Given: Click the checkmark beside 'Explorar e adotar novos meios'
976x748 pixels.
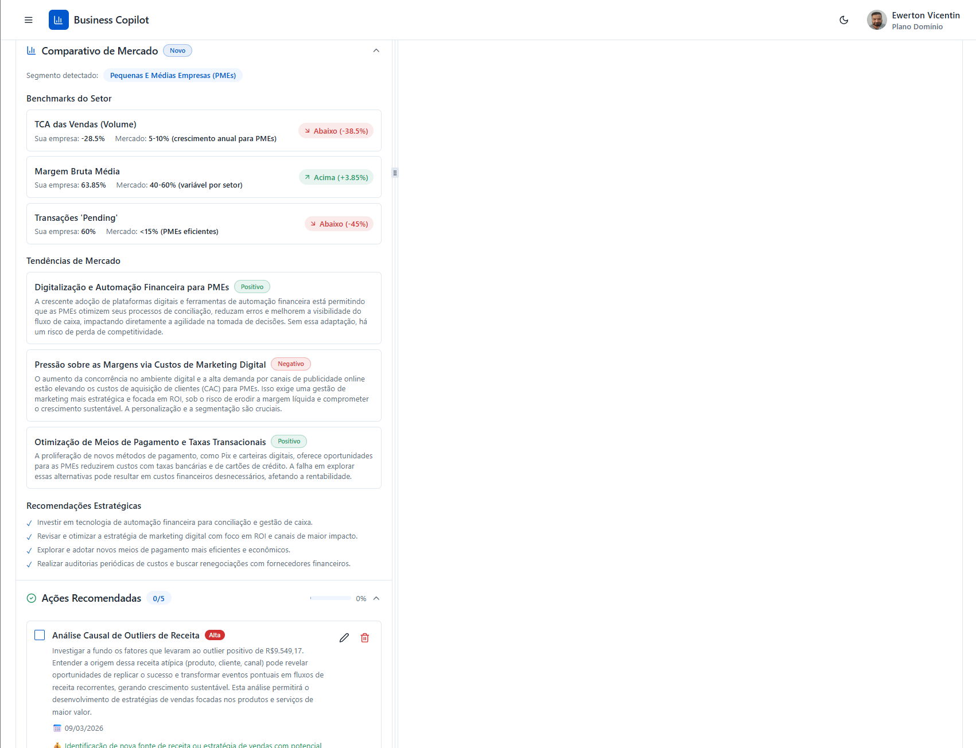Looking at the screenshot, I should pyautogui.click(x=29, y=550).
